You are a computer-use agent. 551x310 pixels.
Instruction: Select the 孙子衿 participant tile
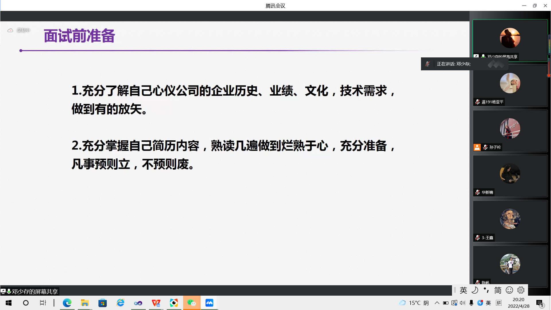(x=510, y=131)
